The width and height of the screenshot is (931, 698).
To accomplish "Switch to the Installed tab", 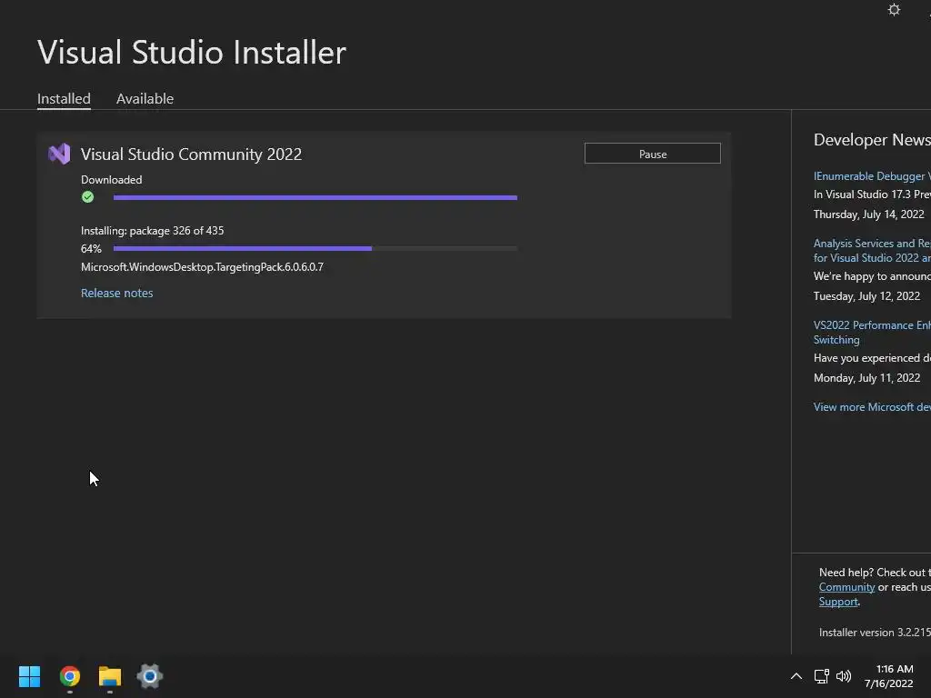I will pos(64,99).
